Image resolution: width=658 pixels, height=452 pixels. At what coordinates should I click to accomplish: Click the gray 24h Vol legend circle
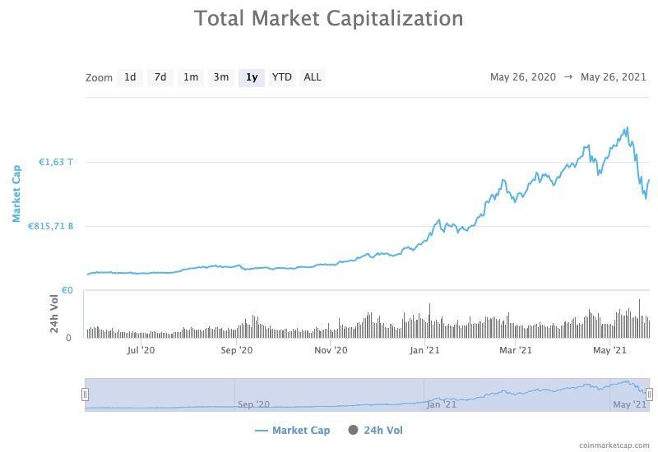[354, 430]
